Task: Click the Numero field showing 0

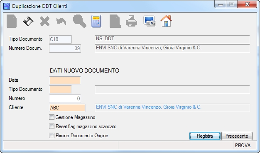Action: [65, 99]
